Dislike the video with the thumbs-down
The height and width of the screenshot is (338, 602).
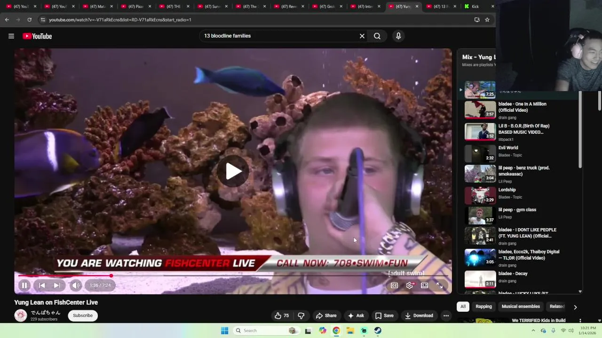tap(301, 315)
